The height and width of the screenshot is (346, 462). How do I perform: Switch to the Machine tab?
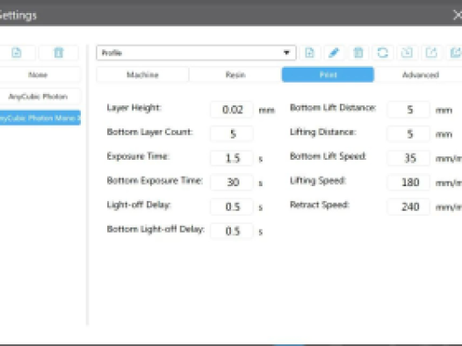(142, 75)
